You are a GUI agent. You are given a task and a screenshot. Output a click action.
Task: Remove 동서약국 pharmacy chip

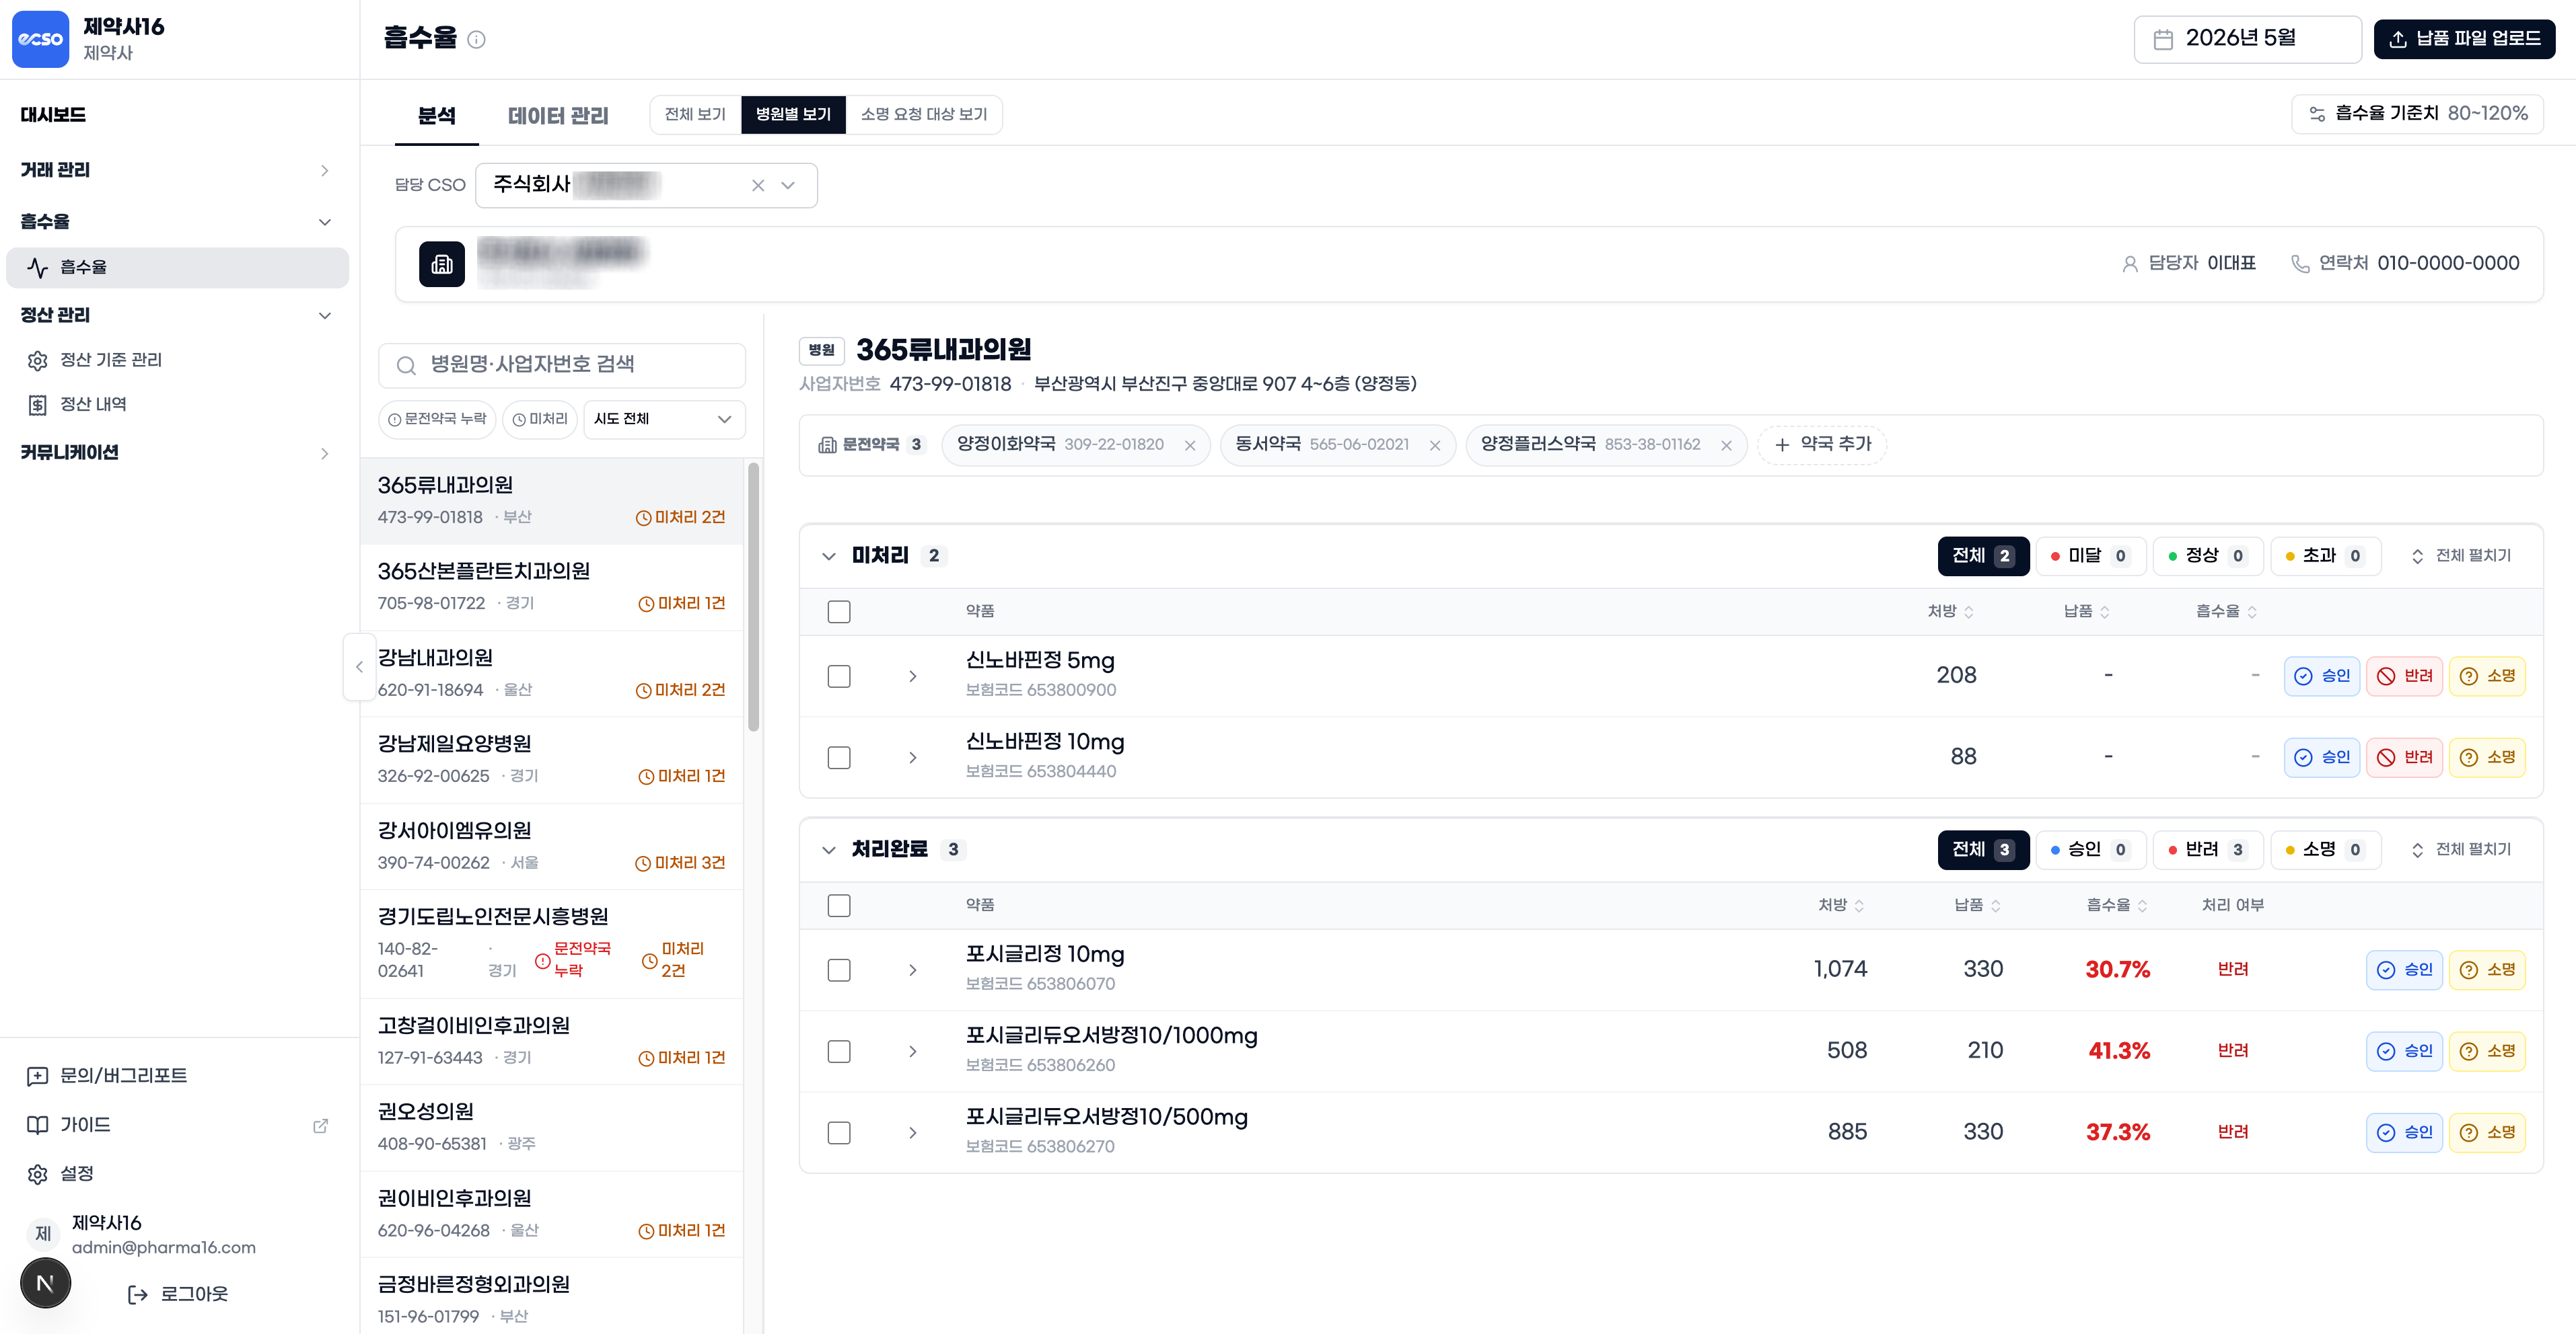tap(1435, 446)
